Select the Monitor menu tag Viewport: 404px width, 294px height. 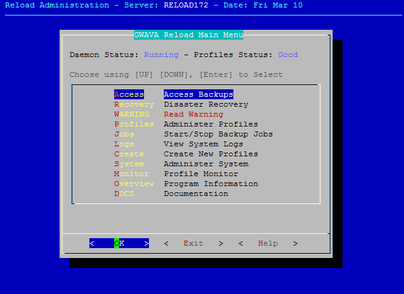(132, 174)
